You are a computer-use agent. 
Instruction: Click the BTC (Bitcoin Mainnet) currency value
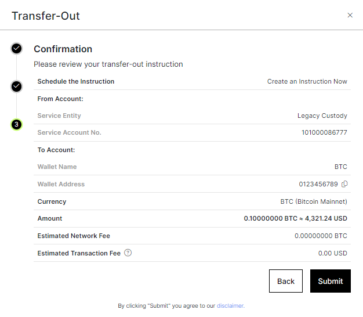314,201
